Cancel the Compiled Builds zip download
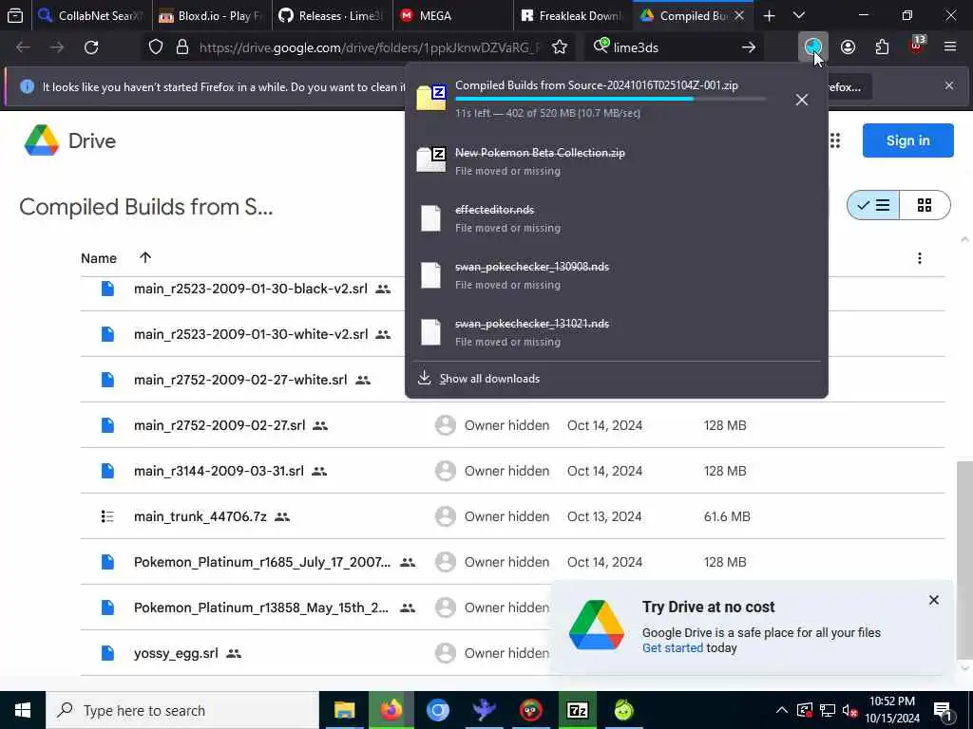973x729 pixels. [x=801, y=99]
